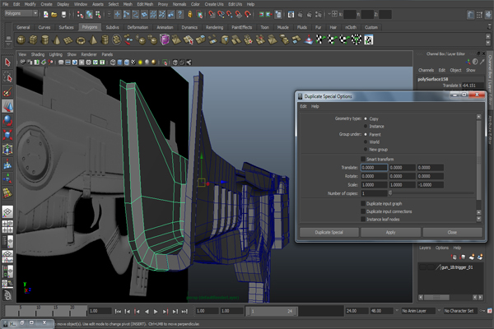Activate the Move tool in toolbox
Screen dimensions: 494x329
point(7,106)
